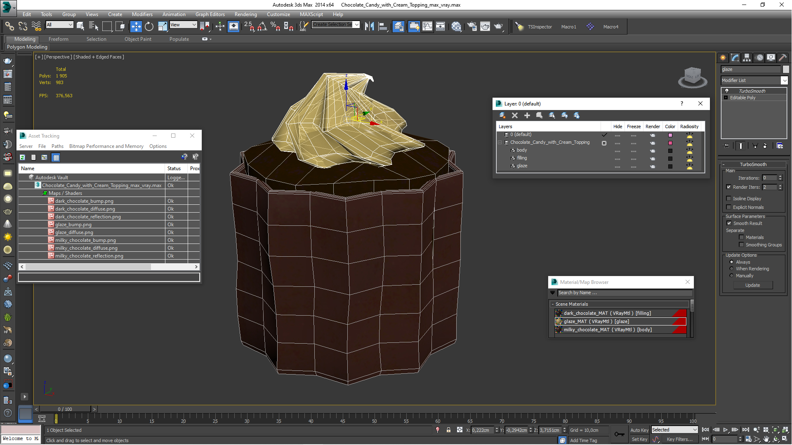Click the Mirror tool icon
The height and width of the screenshot is (445, 792).
pos(369,26)
